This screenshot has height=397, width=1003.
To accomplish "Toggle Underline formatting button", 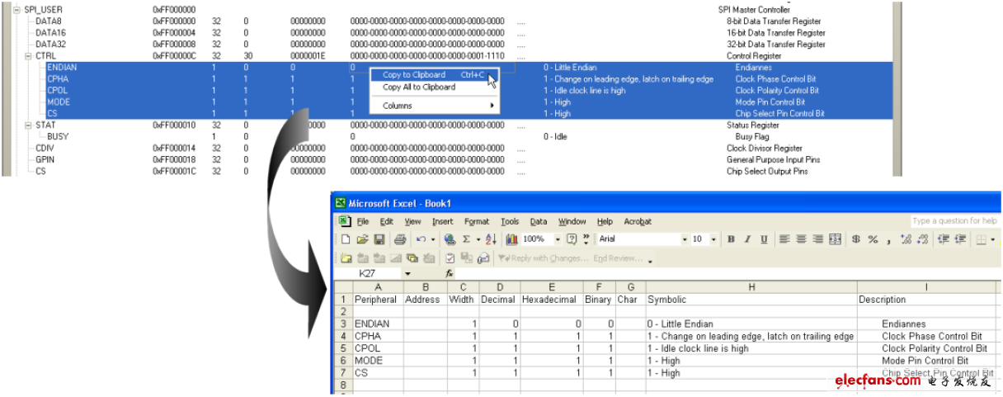I will coord(764,239).
